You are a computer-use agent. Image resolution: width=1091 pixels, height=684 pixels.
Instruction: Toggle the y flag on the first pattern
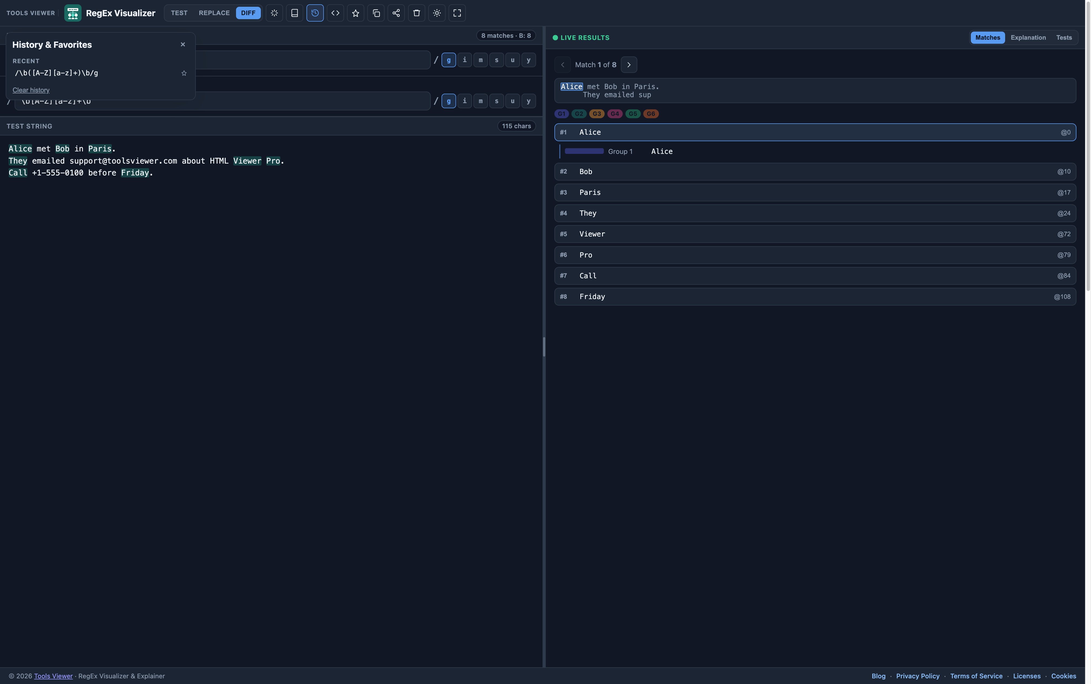528,60
